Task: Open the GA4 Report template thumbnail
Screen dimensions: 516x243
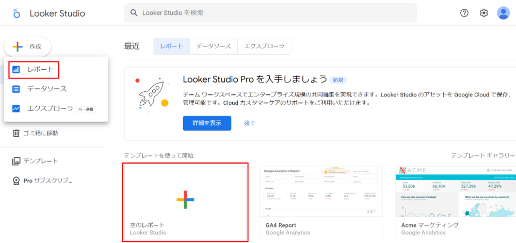Action: 321,192
